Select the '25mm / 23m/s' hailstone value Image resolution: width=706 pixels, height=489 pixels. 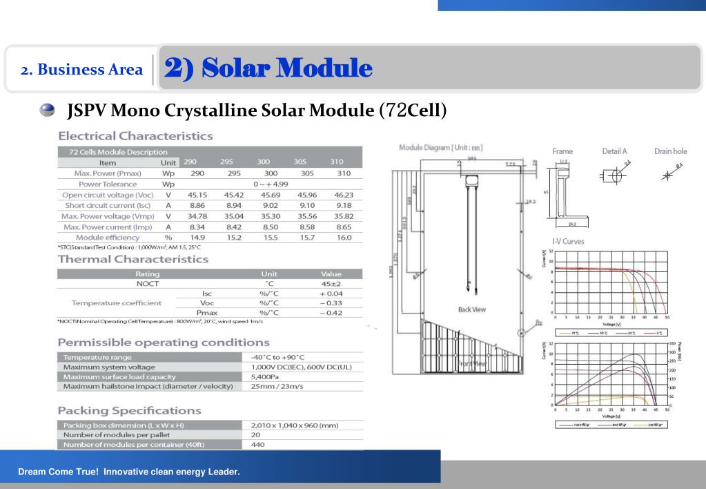coord(277,387)
